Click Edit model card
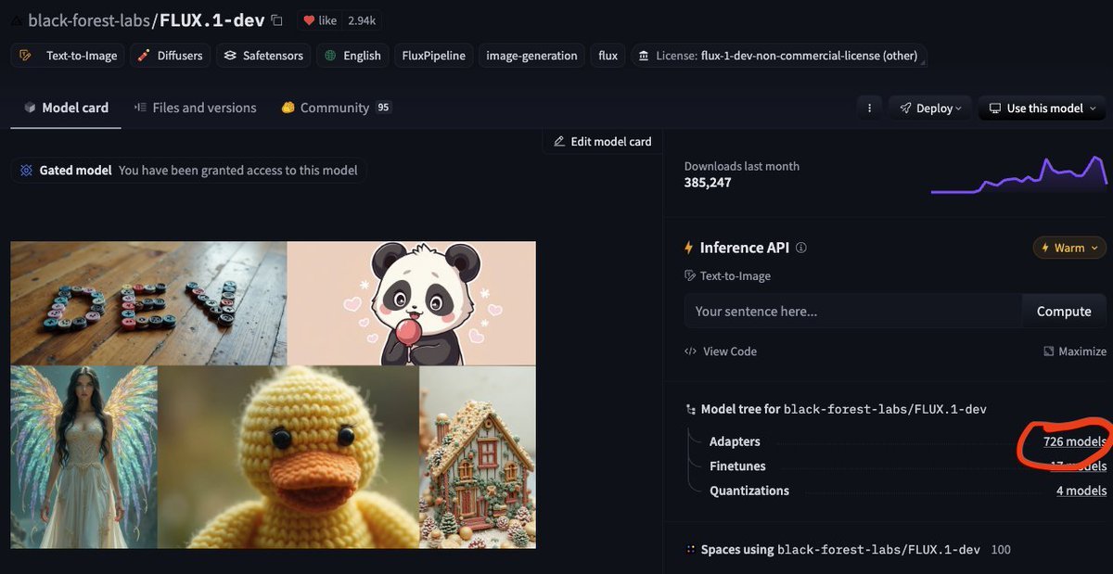The width and height of the screenshot is (1113, 574). [x=602, y=142]
